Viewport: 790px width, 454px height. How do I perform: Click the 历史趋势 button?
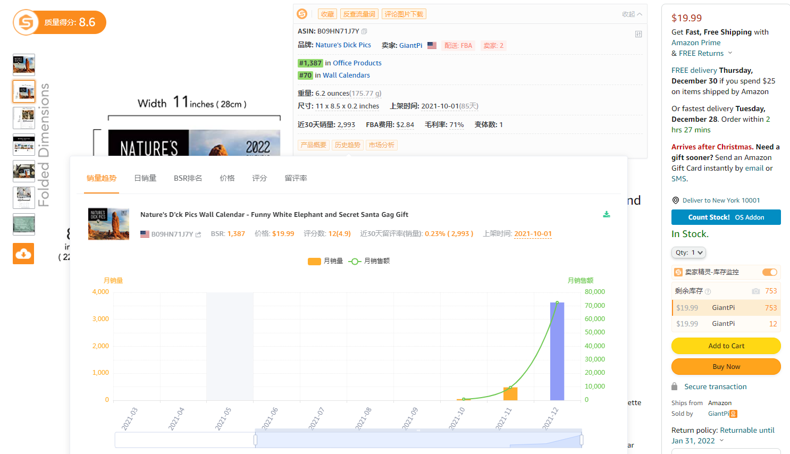(348, 145)
